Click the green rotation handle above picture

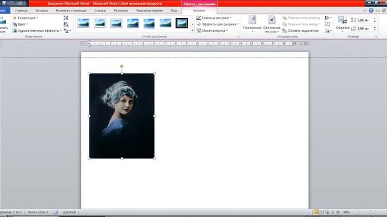click(x=122, y=66)
